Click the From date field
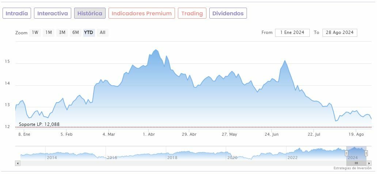 tap(292, 32)
